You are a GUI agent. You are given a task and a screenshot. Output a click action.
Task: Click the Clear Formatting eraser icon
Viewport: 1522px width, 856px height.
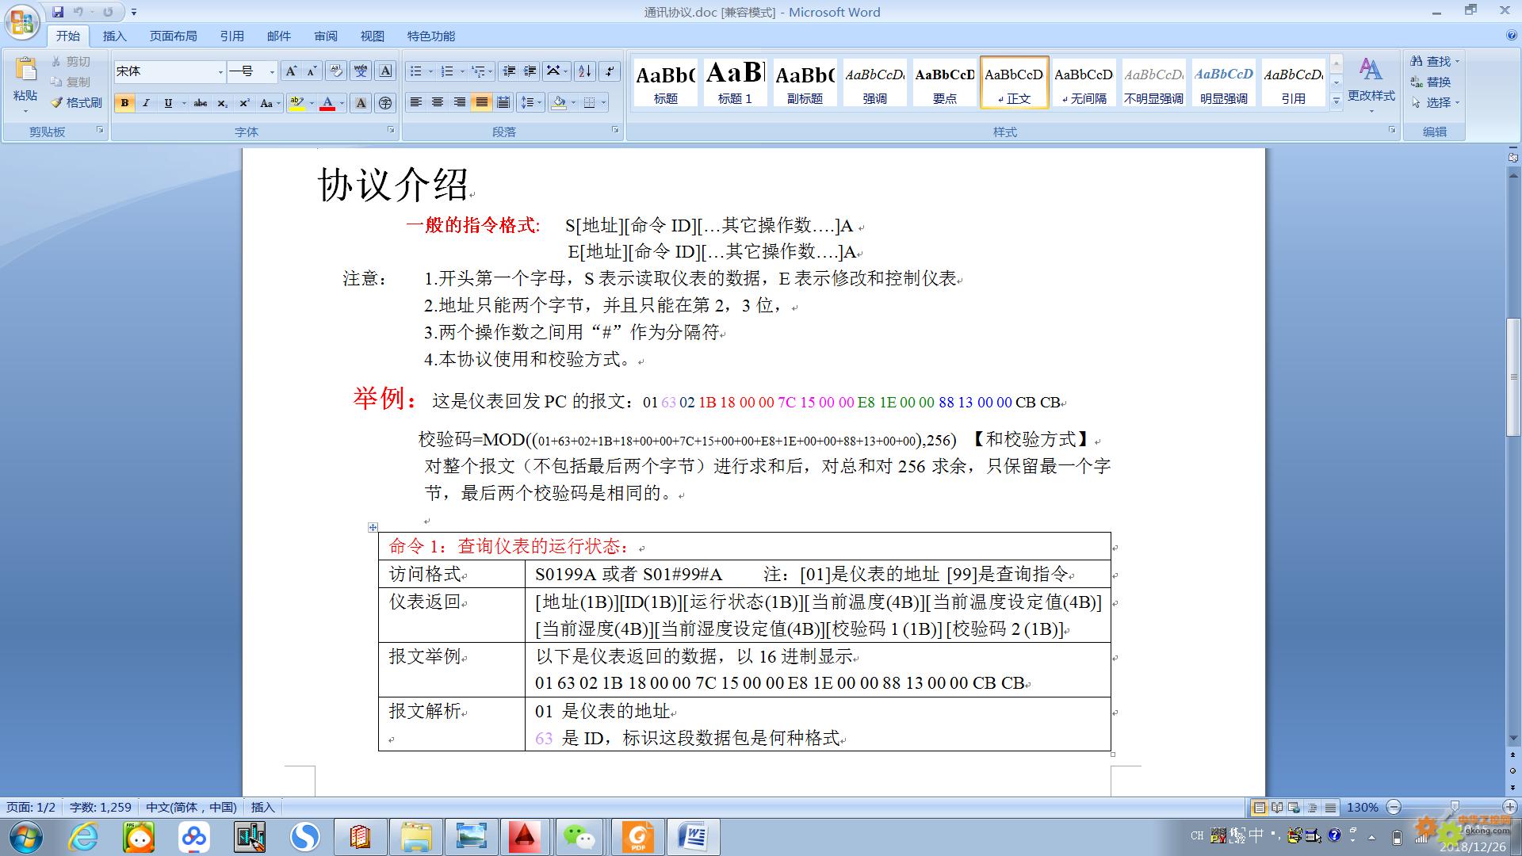point(336,71)
